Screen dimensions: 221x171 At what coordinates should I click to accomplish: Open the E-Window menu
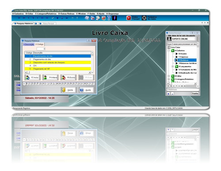[x=81, y=14]
